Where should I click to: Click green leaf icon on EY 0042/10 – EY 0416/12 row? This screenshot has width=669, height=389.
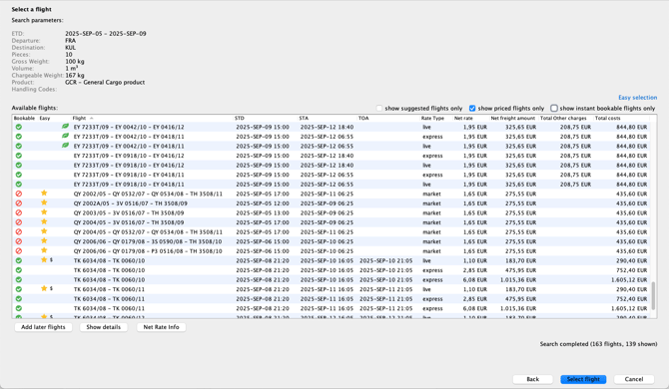click(x=65, y=127)
